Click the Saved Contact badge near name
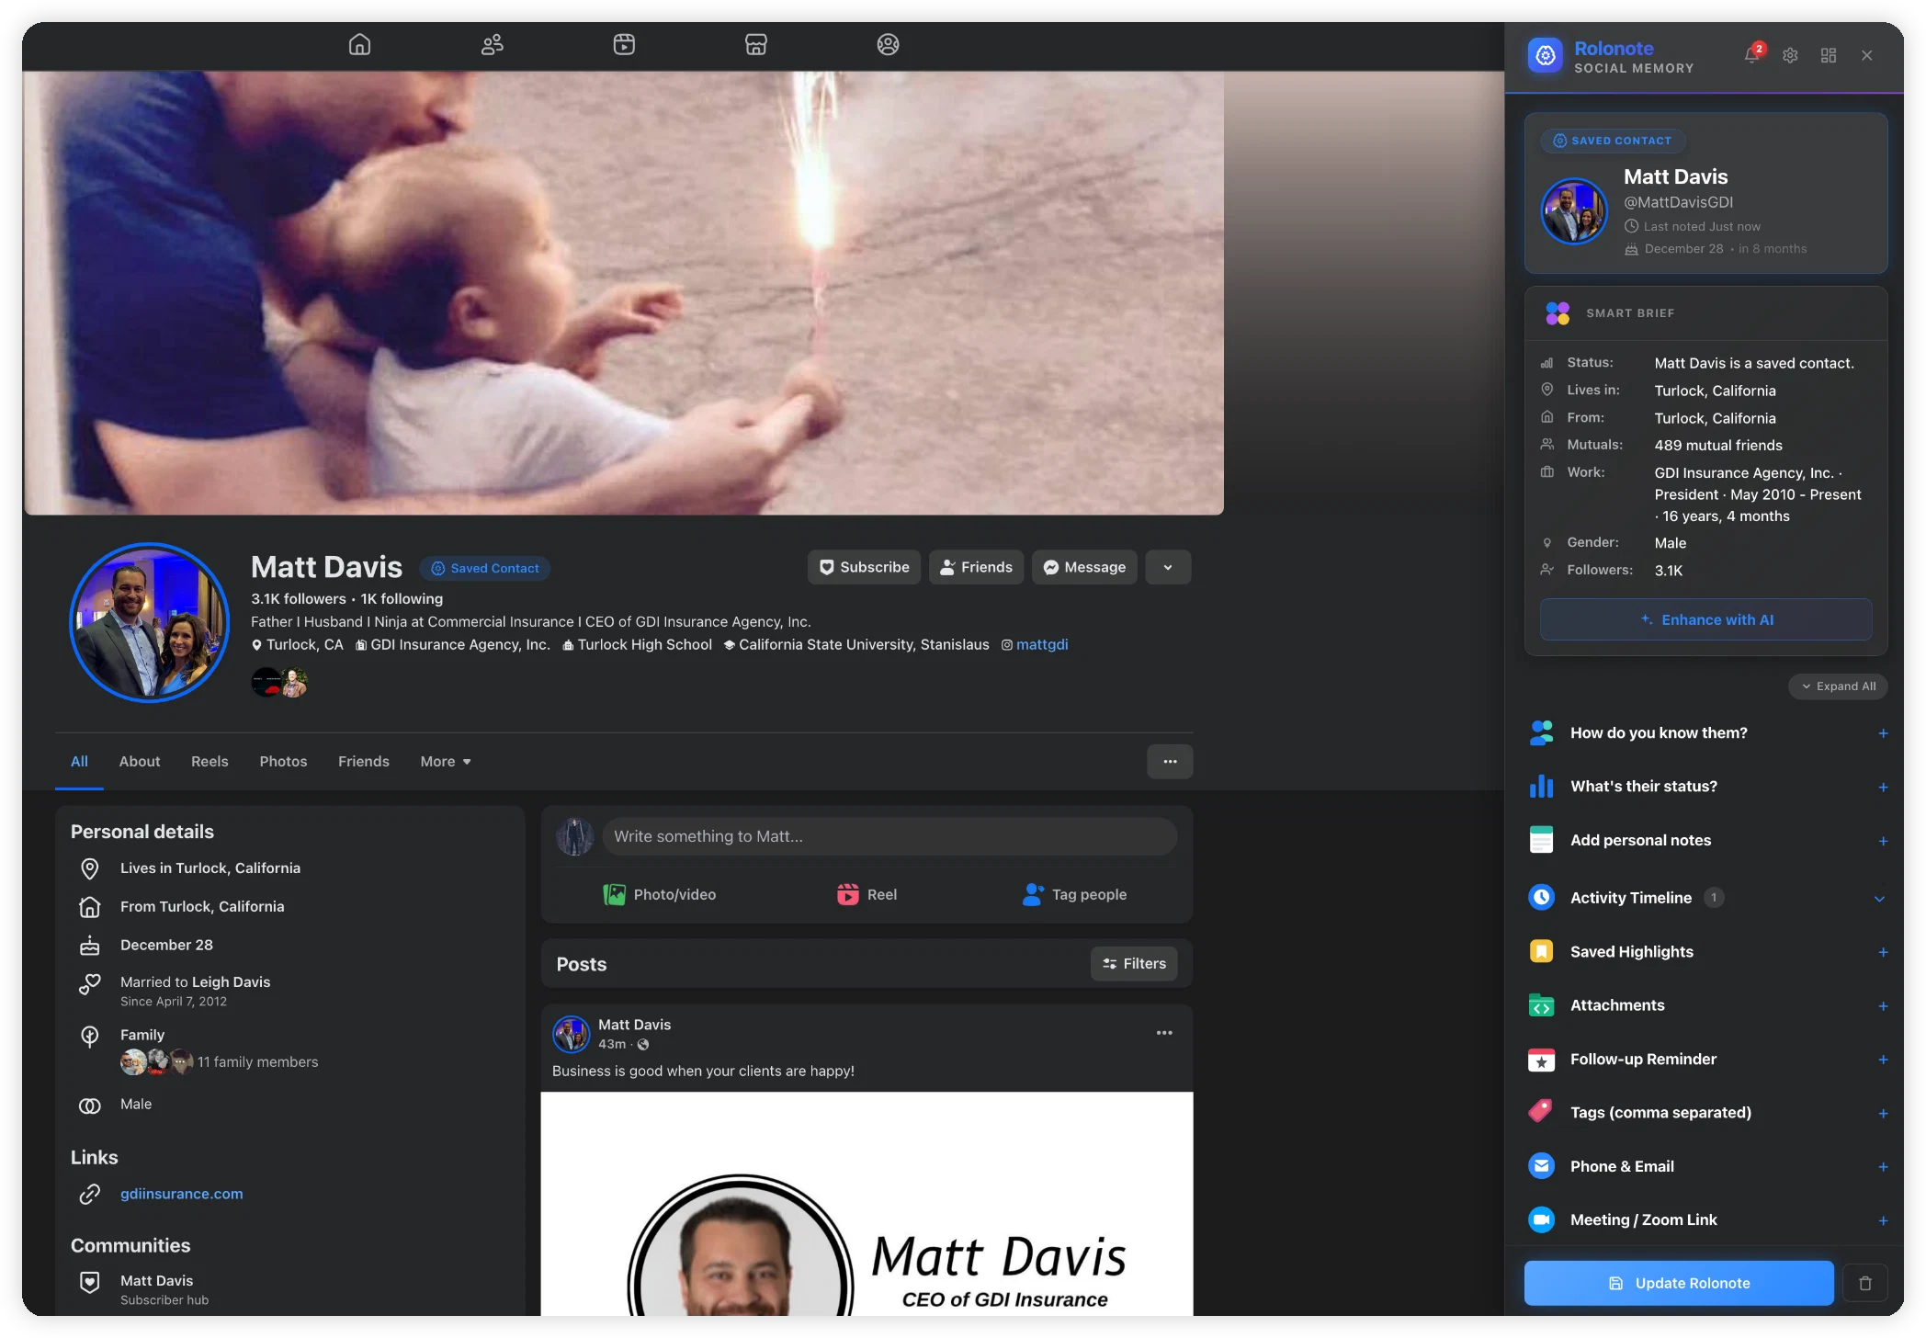 [485, 568]
